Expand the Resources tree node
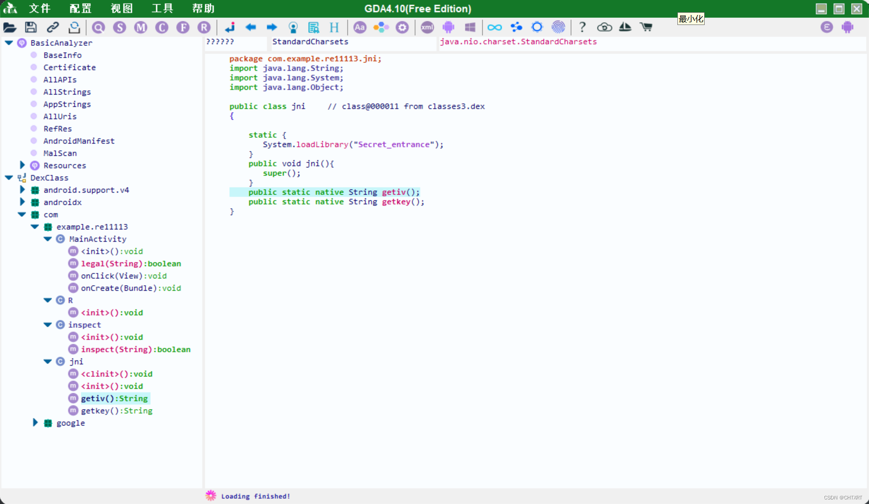 22,165
